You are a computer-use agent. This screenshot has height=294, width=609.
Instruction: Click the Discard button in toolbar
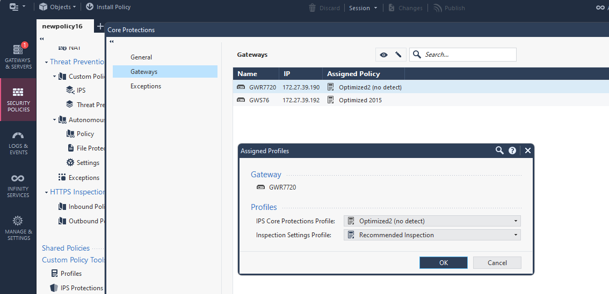click(x=324, y=7)
